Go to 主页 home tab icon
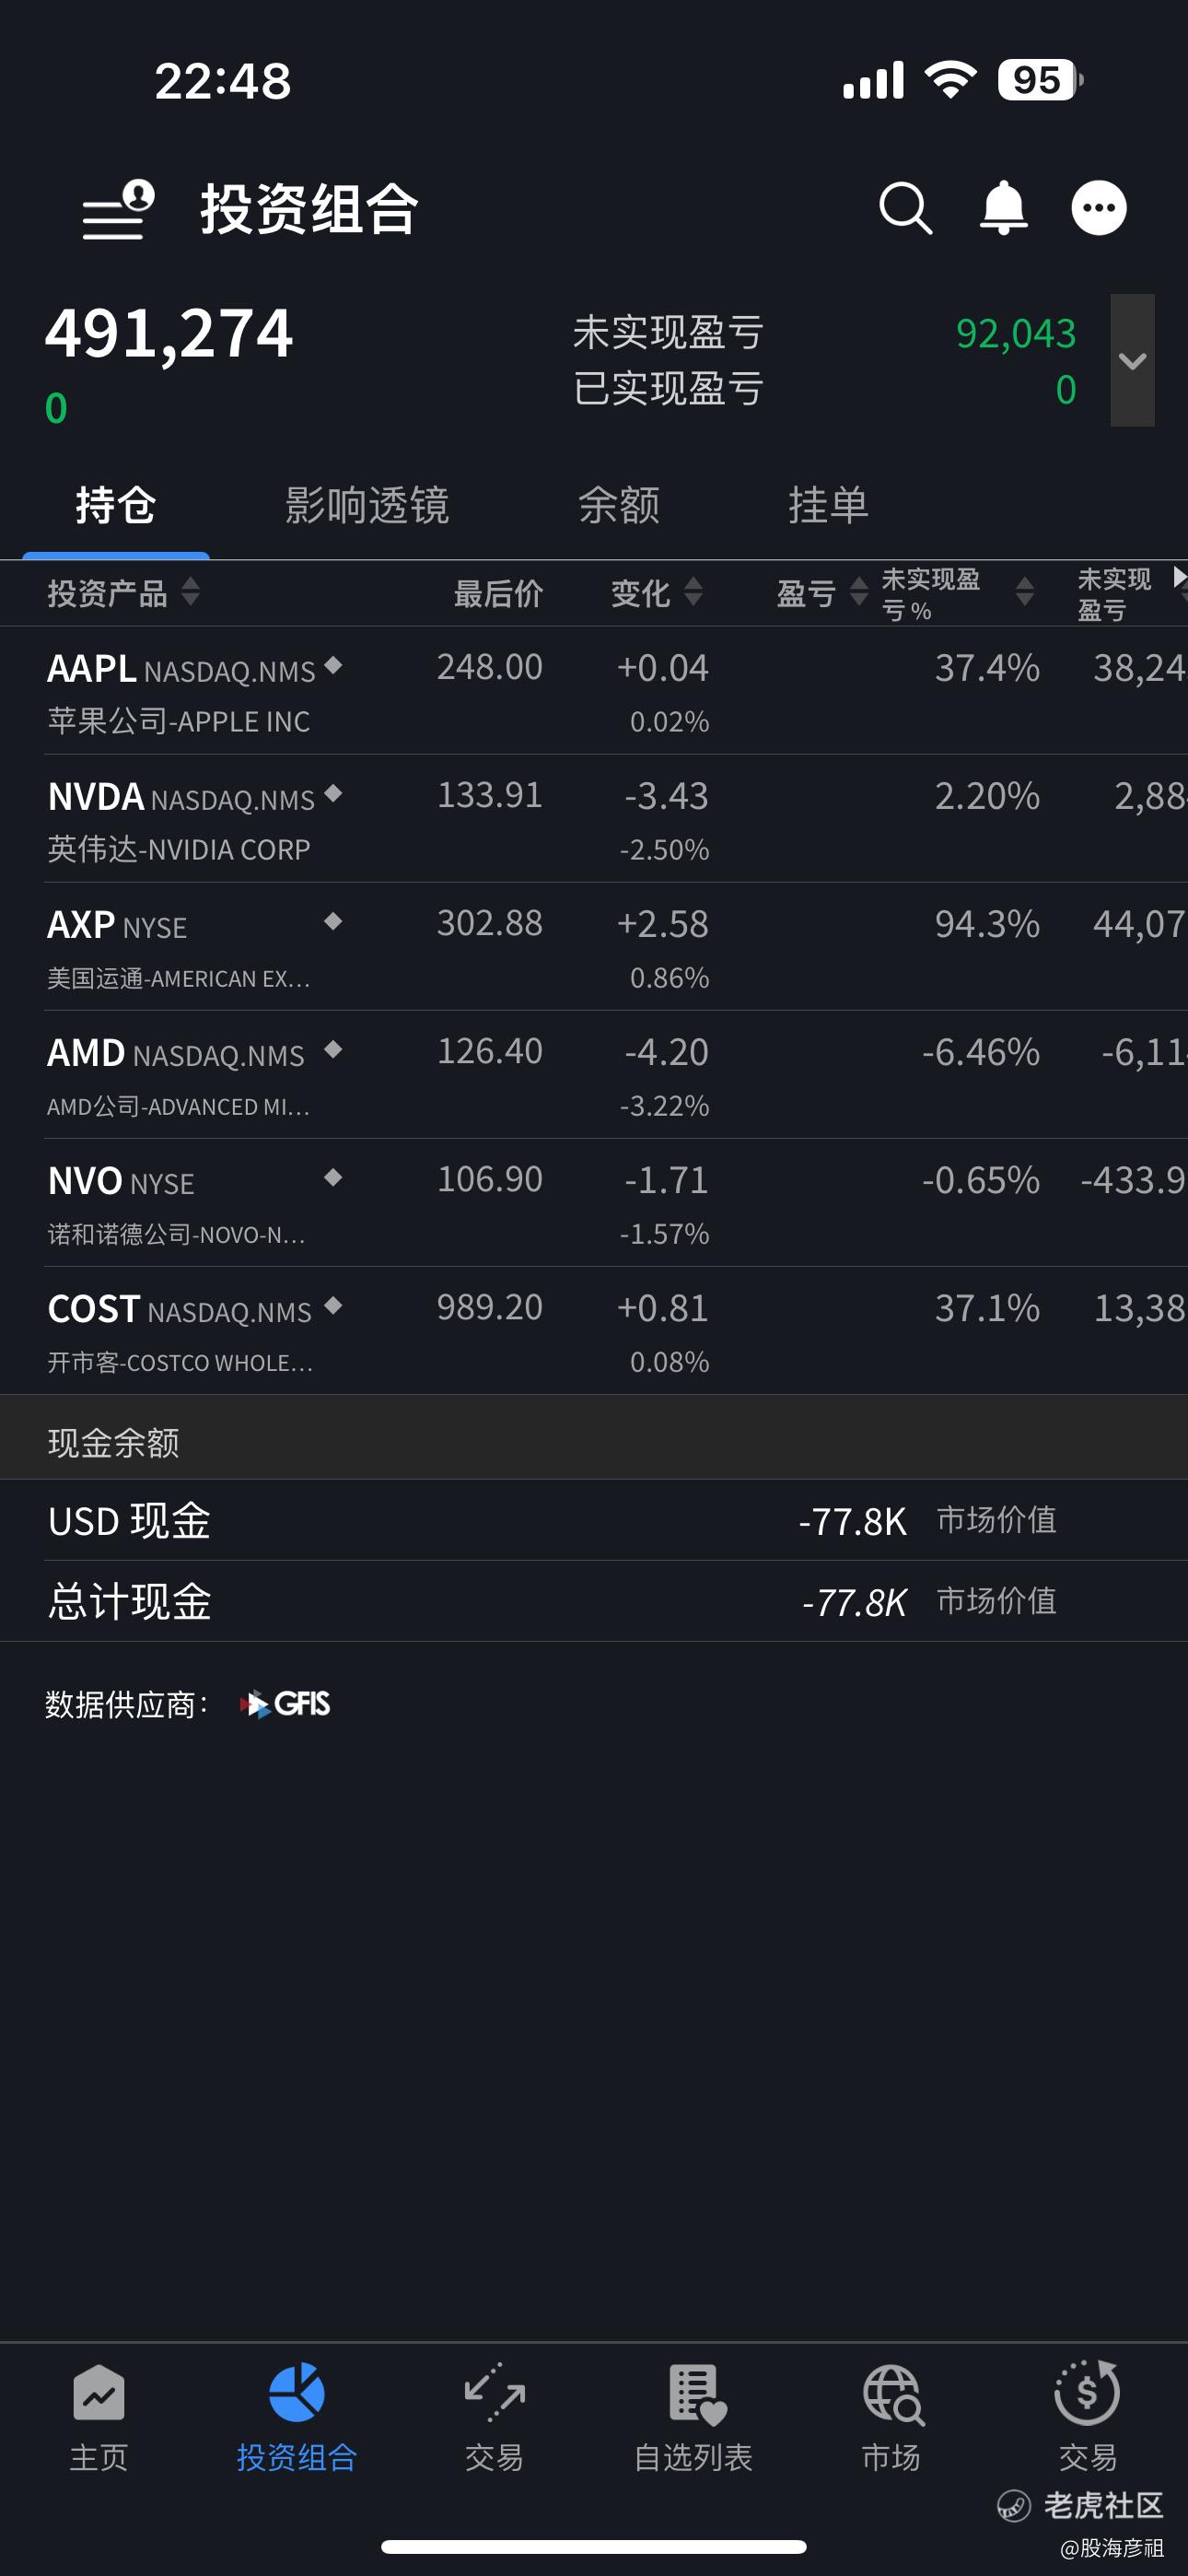The width and height of the screenshot is (1188, 2576). [99, 2394]
